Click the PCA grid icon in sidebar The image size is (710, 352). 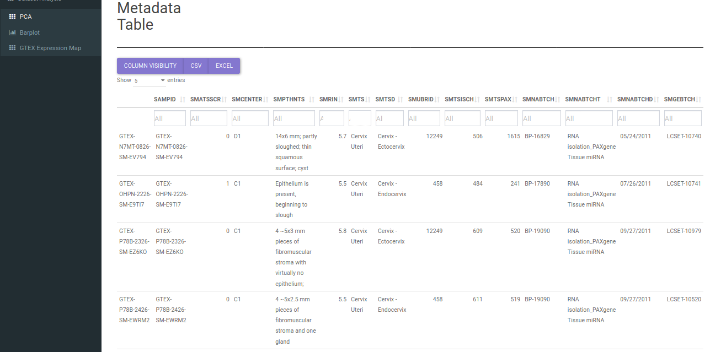coord(12,17)
